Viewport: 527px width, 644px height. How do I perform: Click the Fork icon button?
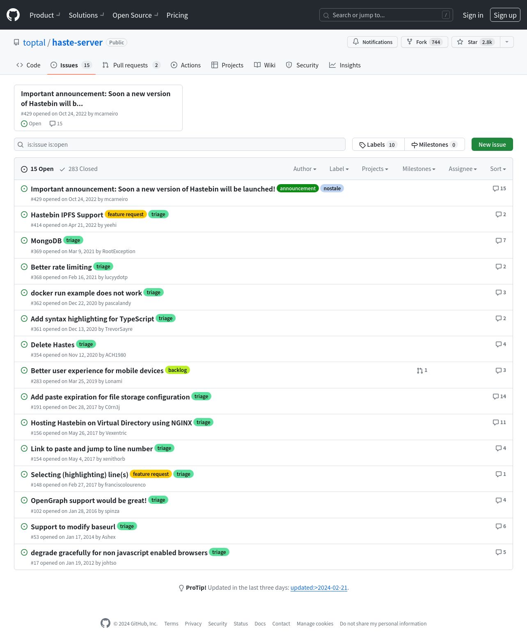click(410, 42)
